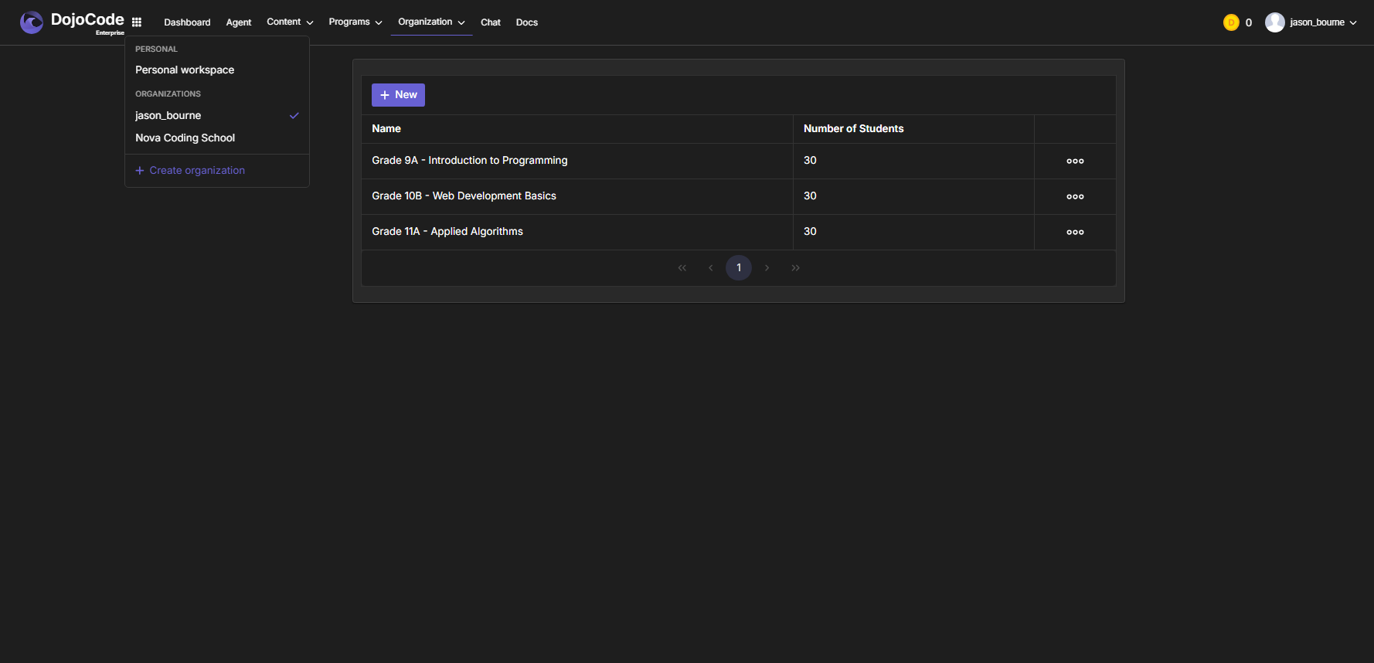Open the Agent nav item
This screenshot has height=663, width=1374.
tap(239, 22)
